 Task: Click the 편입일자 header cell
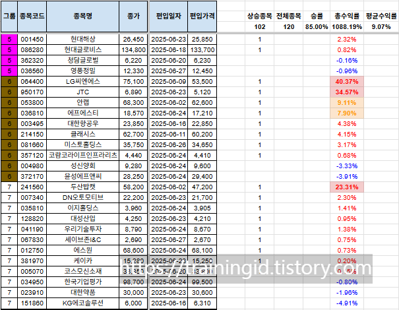point(168,16)
